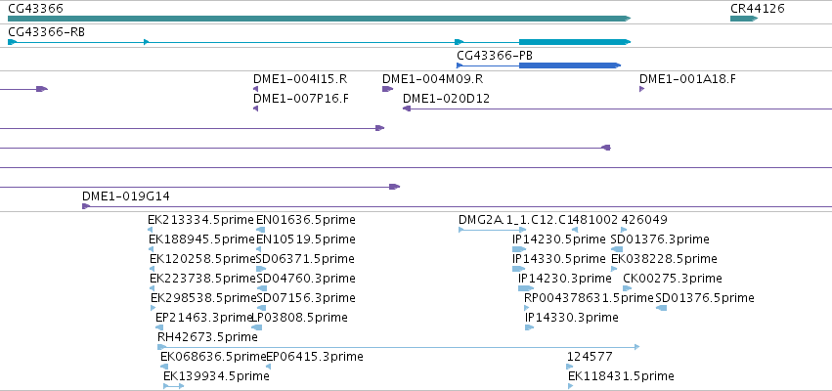
Task: Select the EN01636.5prime label
Action: pyautogui.click(x=306, y=220)
